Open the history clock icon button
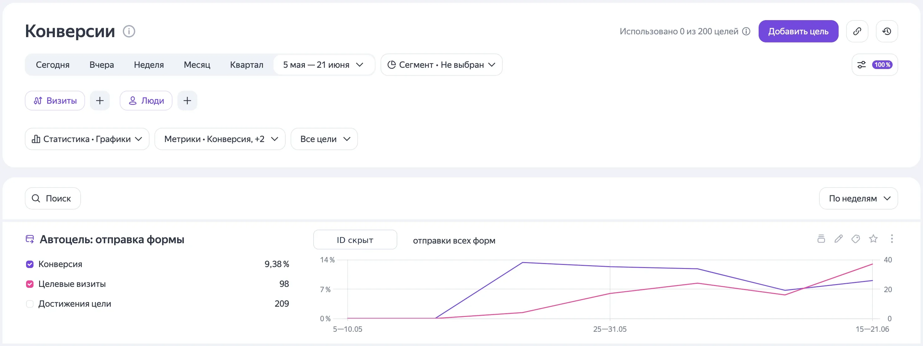Image resolution: width=923 pixels, height=346 pixels. click(887, 32)
